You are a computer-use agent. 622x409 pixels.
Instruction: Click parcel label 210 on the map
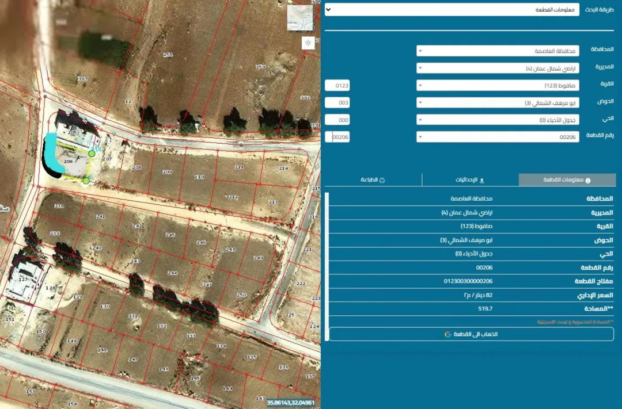point(199,177)
